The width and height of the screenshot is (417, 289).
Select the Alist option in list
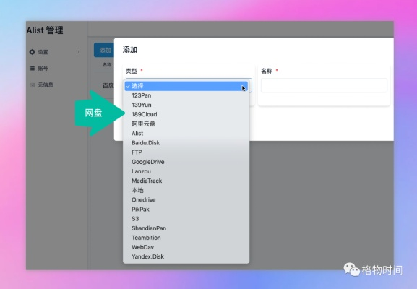pos(186,134)
